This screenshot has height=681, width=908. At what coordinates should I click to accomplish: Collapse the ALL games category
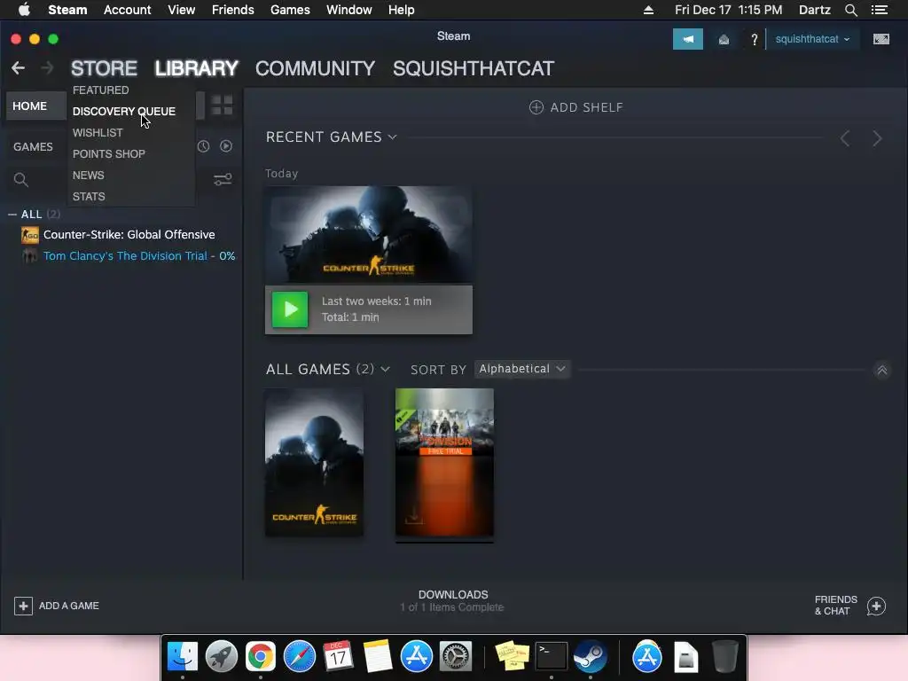pos(12,215)
